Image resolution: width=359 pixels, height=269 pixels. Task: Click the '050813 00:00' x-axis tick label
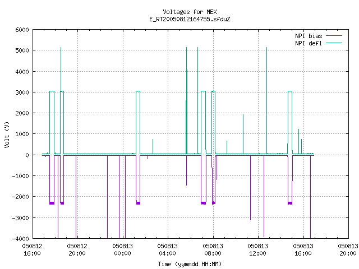click(122, 250)
